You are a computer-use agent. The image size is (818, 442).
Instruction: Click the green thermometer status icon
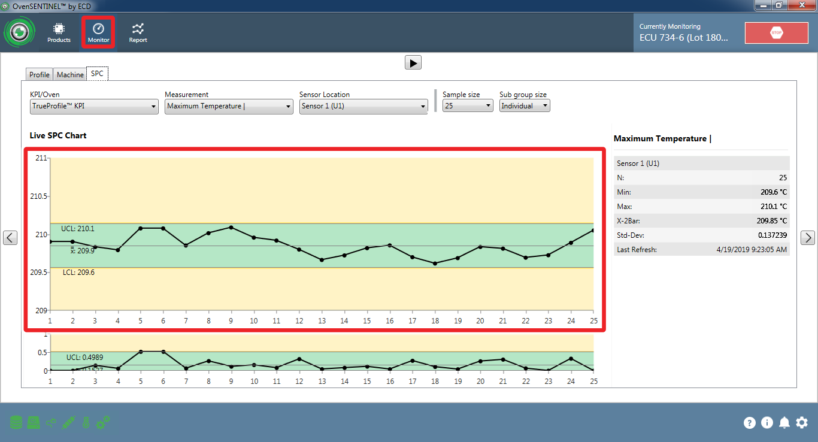[86, 423]
